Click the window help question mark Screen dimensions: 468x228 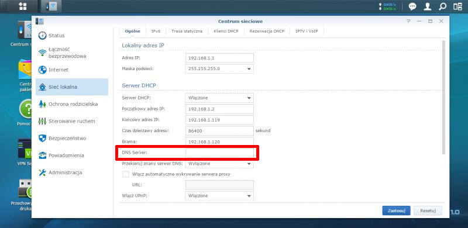[408, 21]
